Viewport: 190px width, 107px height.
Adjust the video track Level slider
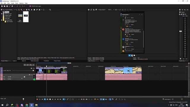tap(33, 70)
